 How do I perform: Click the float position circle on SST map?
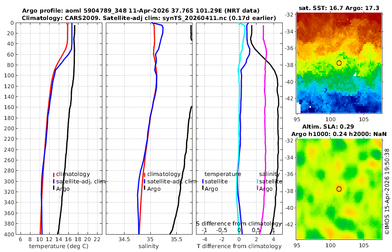click(x=339, y=63)
